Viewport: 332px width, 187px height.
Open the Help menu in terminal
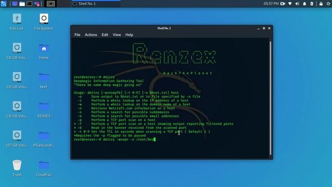tap(129, 35)
